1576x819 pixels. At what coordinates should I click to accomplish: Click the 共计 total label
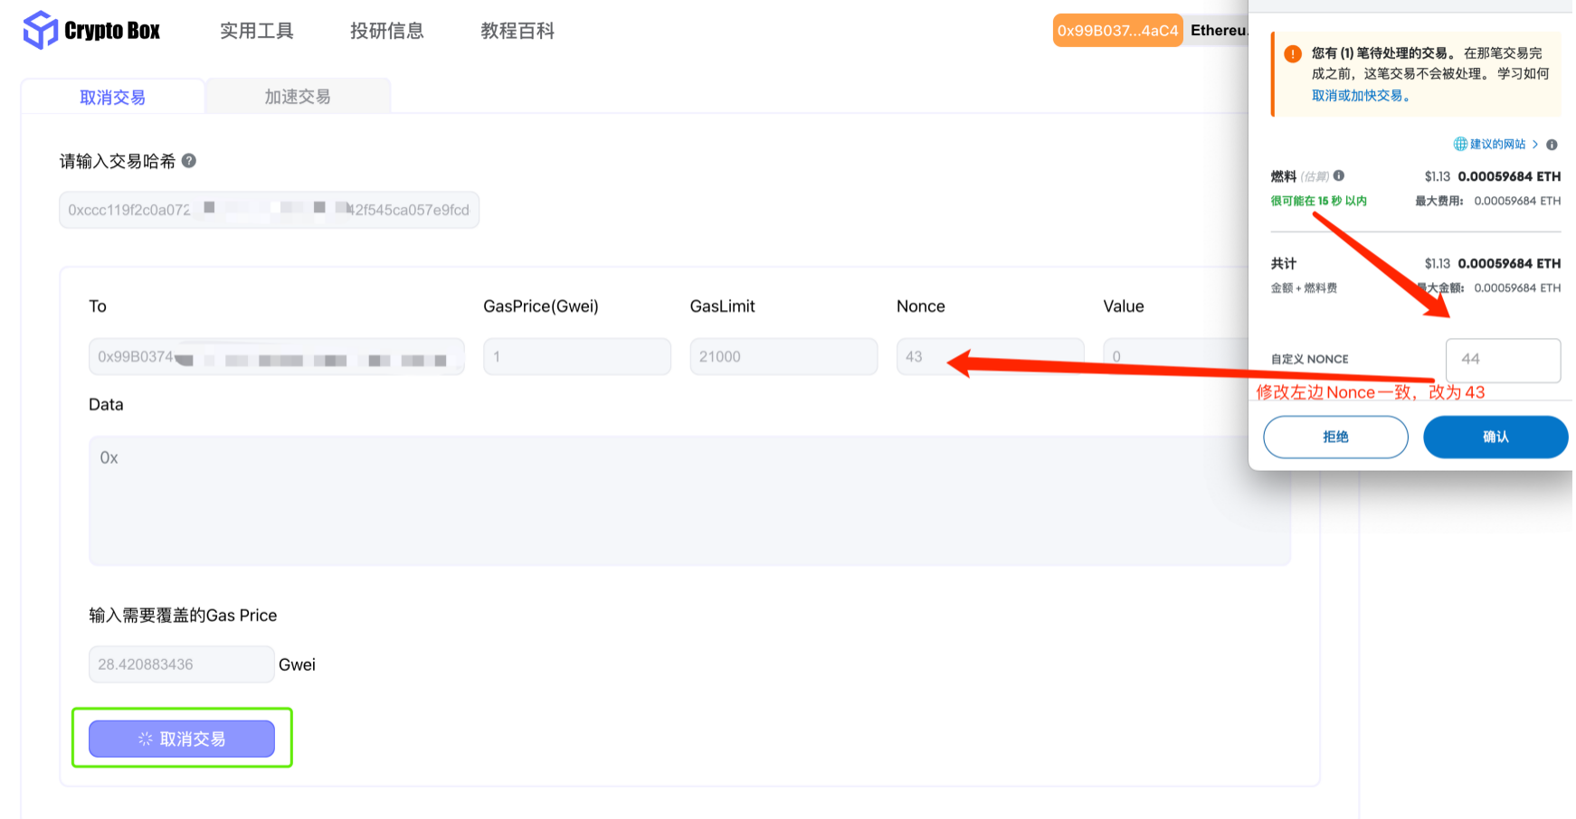(1283, 264)
